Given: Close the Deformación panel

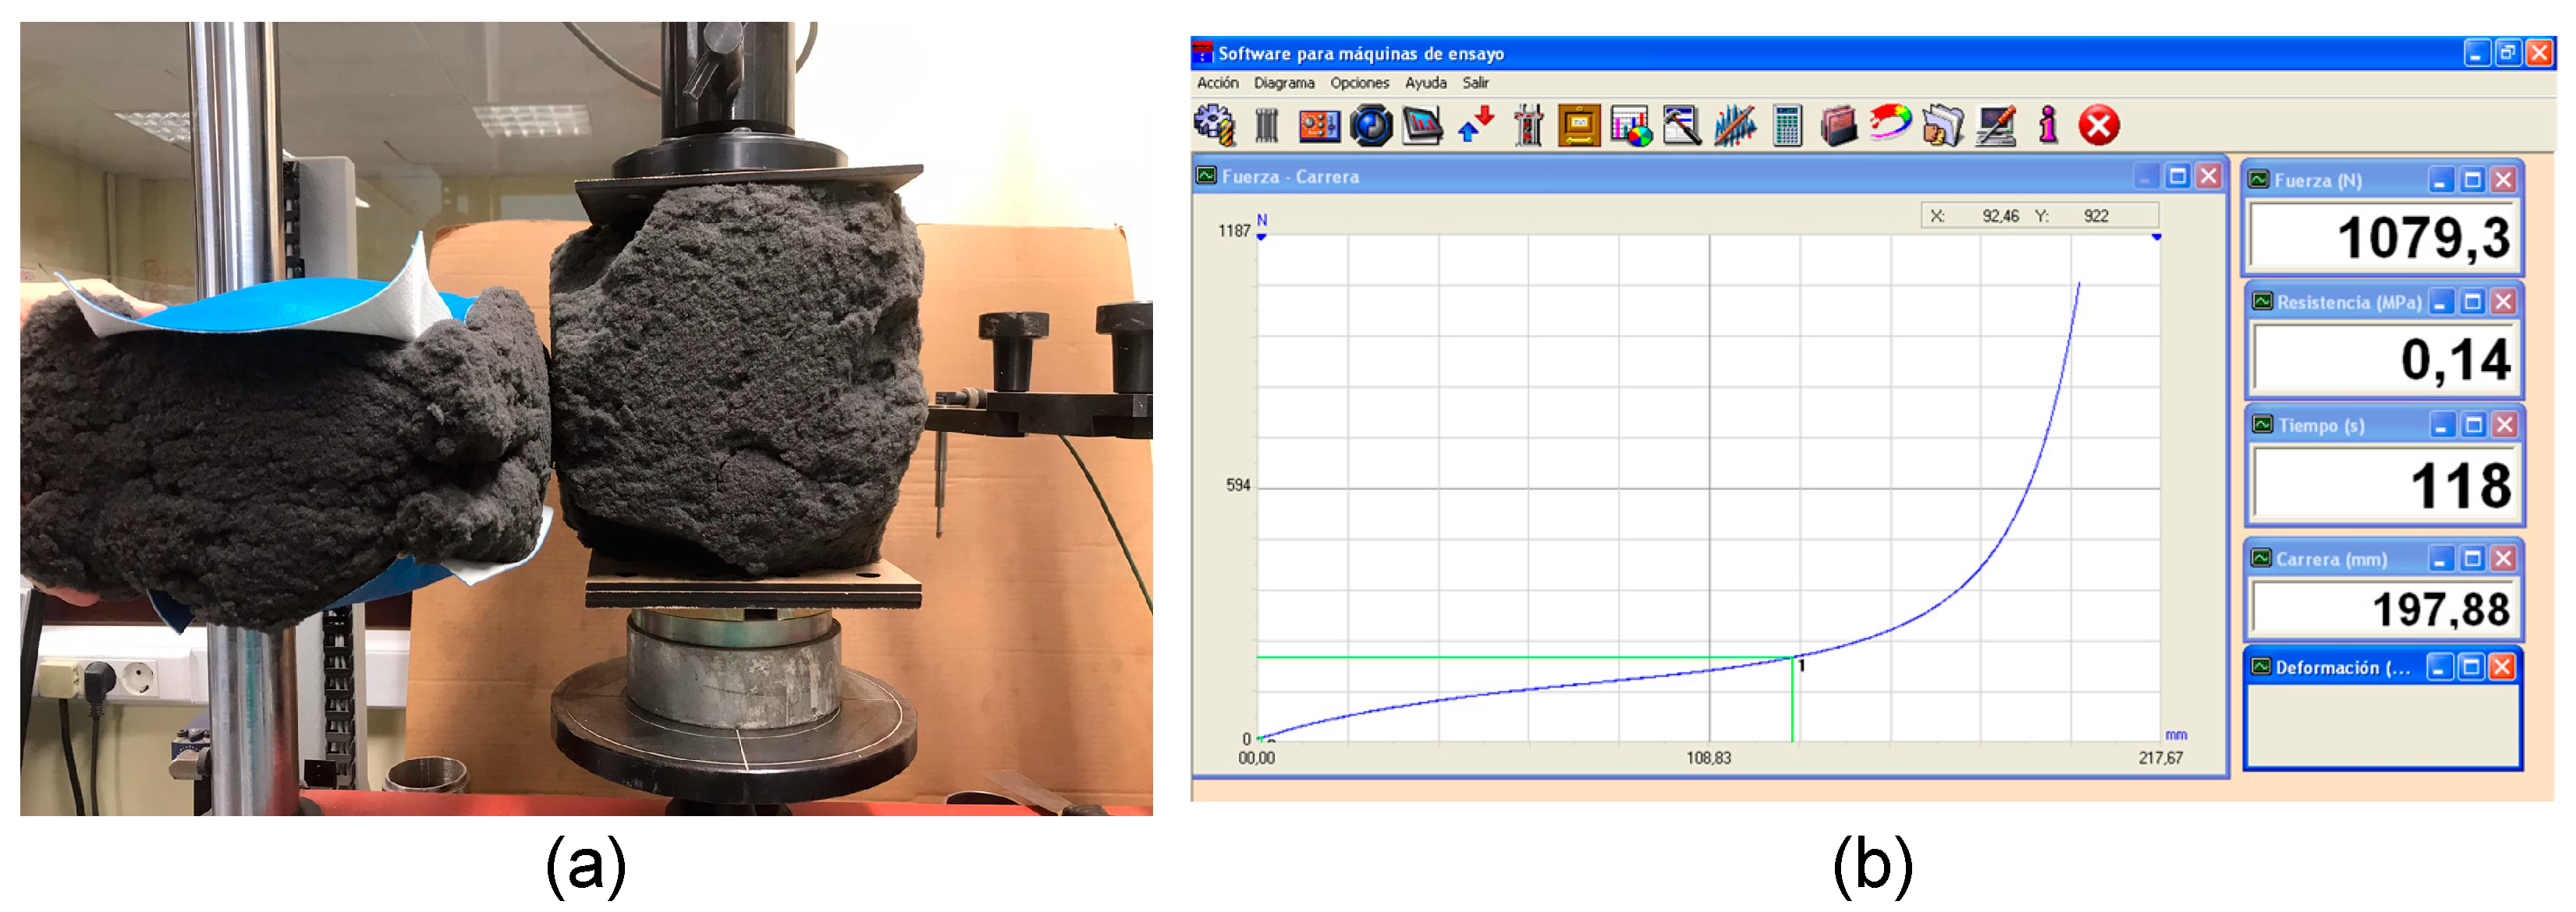Looking at the screenshot, I should click(x=2502, y=667).
